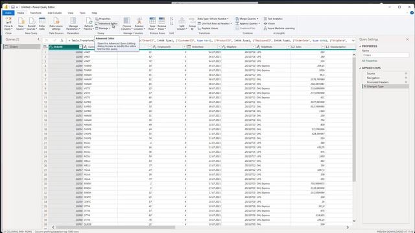Open the Sales column filter dropdown
Viewport: 415px width, 233px height.
pyautogui.click(x=323, y=47)
